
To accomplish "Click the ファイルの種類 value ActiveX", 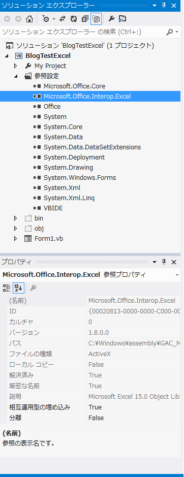I will pos(100,354).
